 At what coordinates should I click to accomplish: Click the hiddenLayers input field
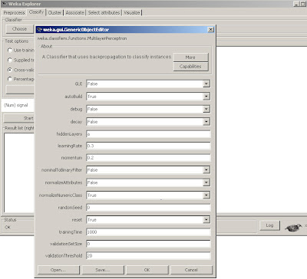coord(148,134)
